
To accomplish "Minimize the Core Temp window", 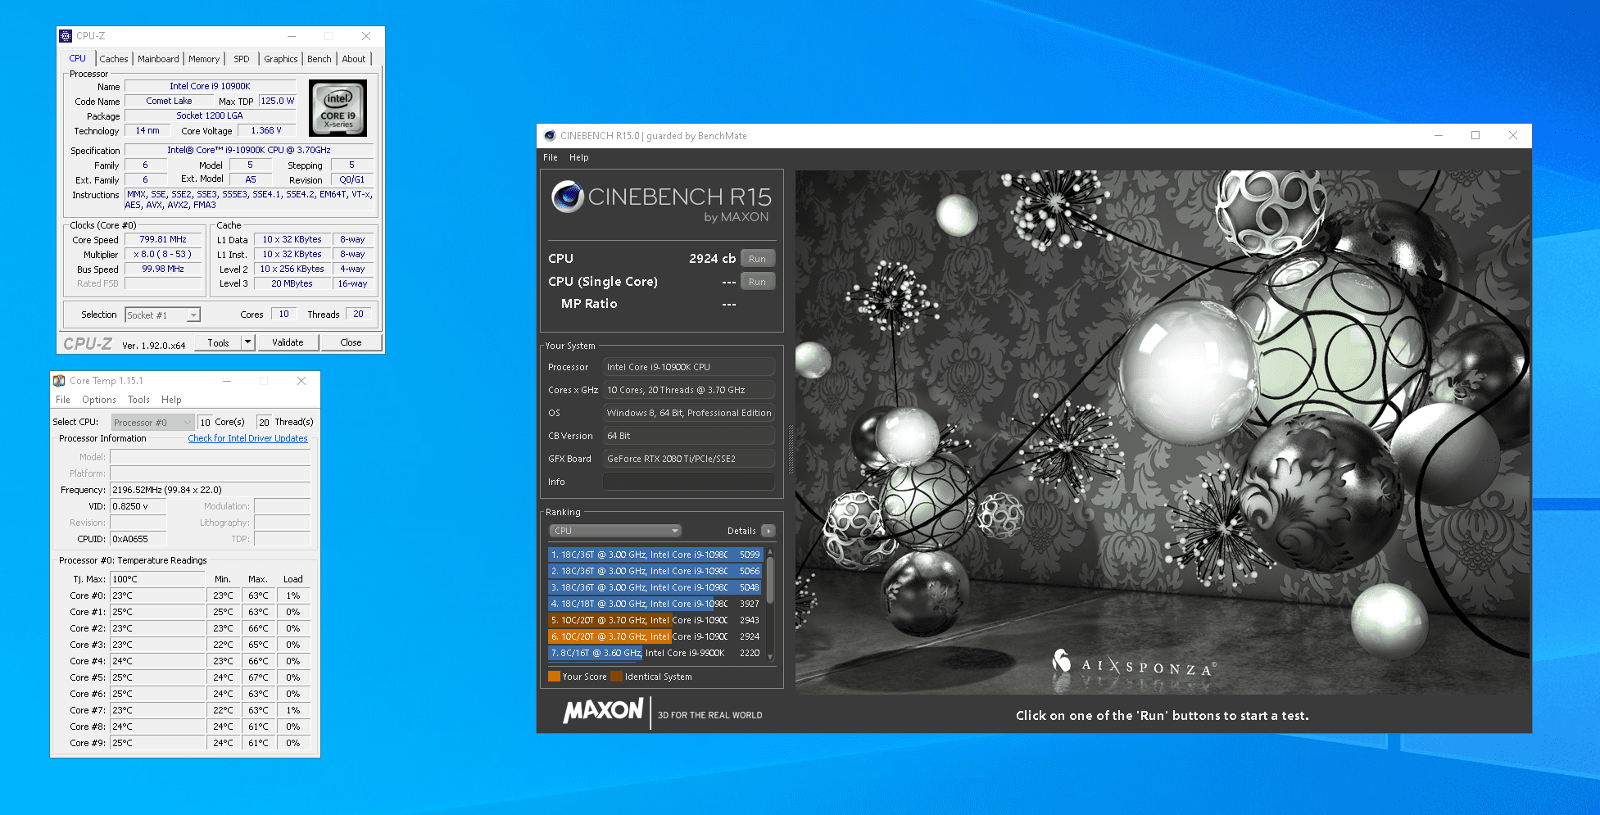I will (227, 381).
